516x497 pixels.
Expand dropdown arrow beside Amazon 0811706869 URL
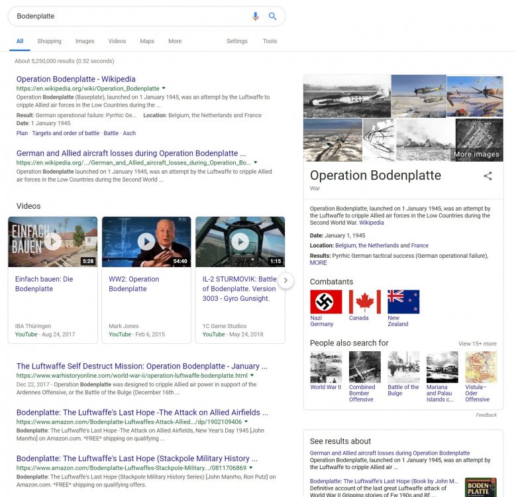coord(251,467)
